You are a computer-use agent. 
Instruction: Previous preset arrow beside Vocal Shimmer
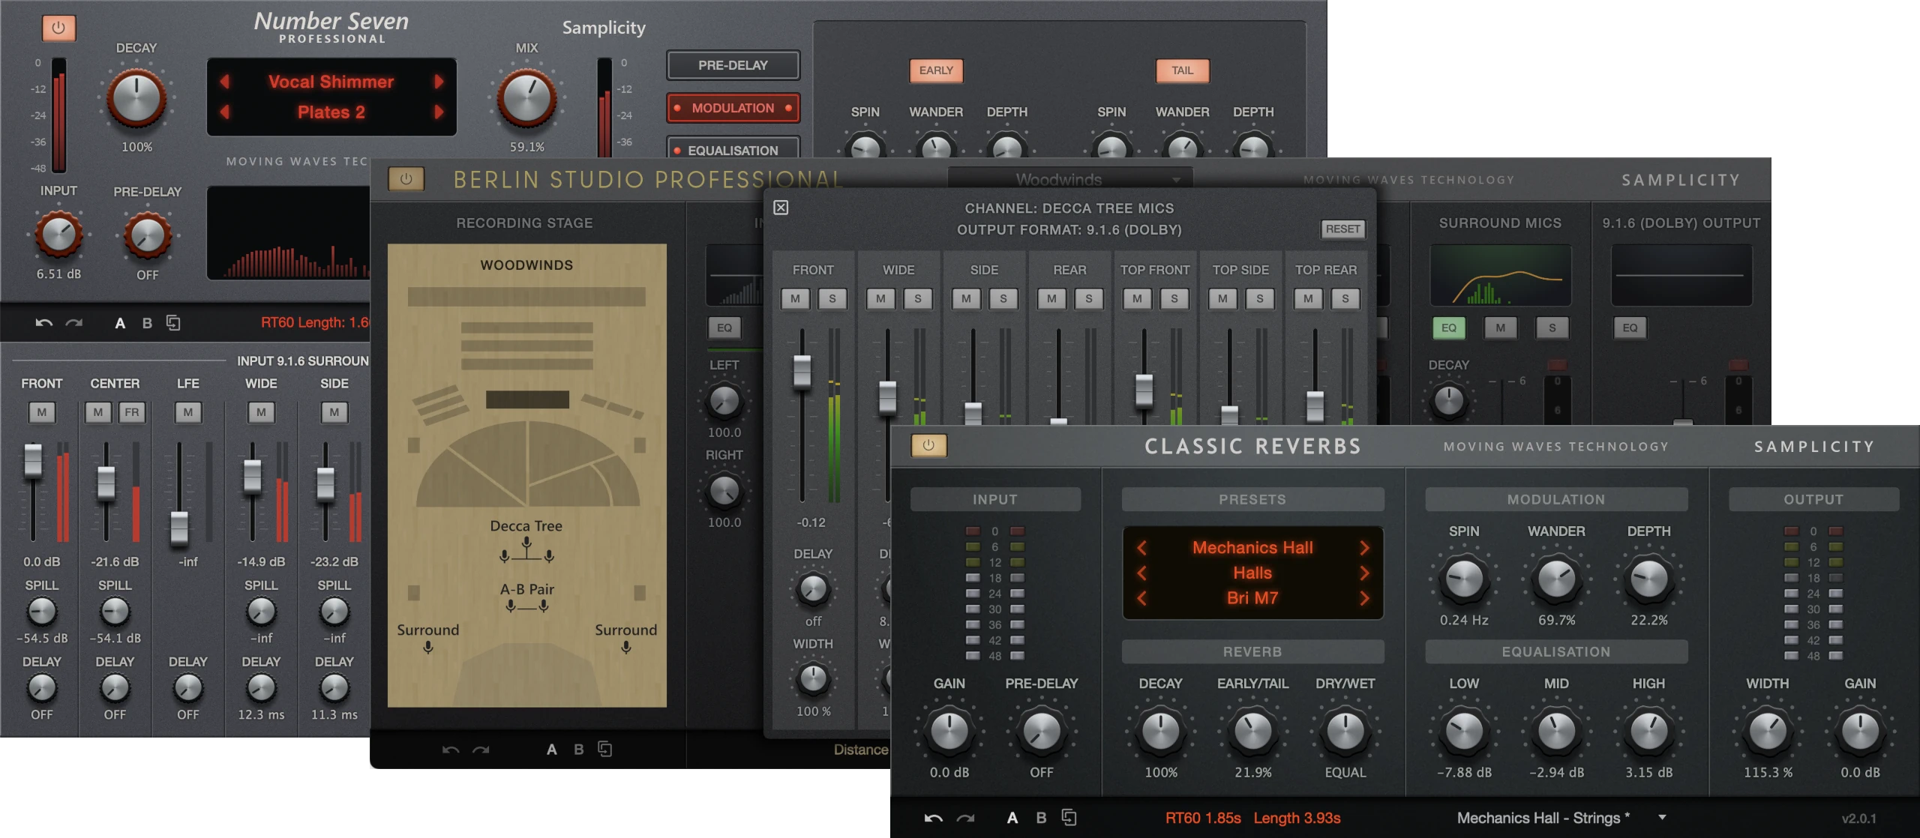(x=224, y=82)
